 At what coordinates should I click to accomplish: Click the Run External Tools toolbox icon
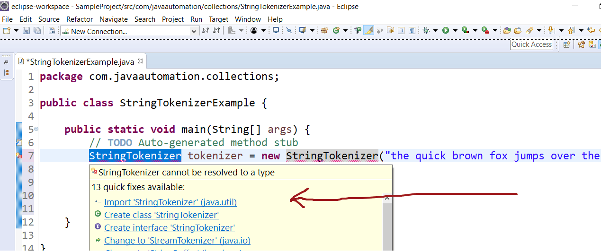tap(485, 30)
